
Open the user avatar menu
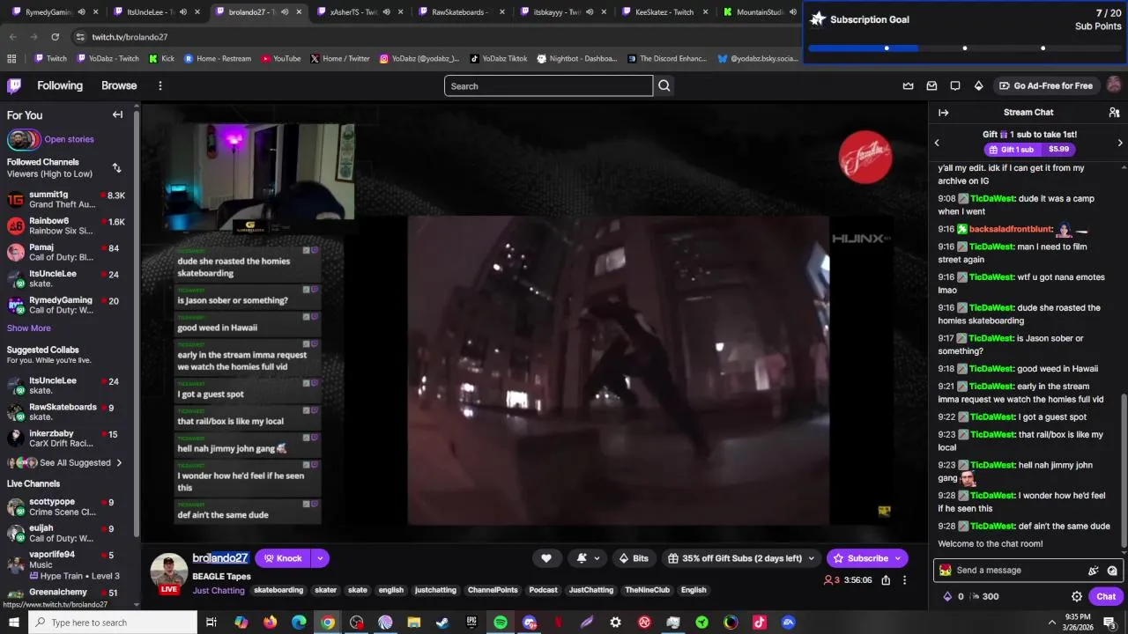pos(1114,85)
